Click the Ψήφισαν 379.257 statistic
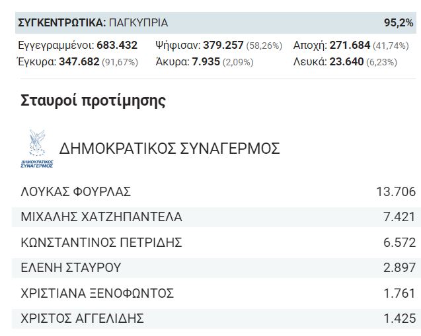 [x=219, y=46]
